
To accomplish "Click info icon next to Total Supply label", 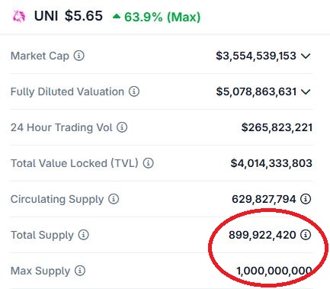I will tap(83, 235).
